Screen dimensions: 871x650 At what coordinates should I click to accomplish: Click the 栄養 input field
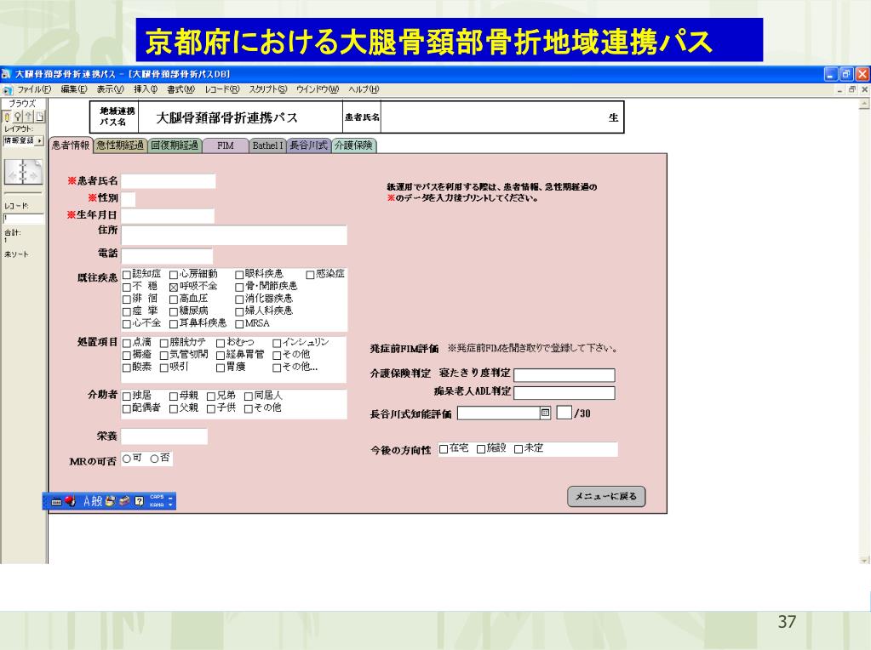(x=164, y=436)
